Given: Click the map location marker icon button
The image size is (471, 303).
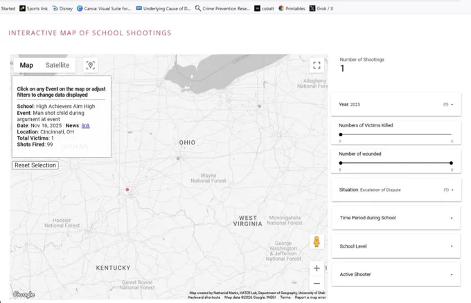Looking at the screenshot, I should [91, 65].
